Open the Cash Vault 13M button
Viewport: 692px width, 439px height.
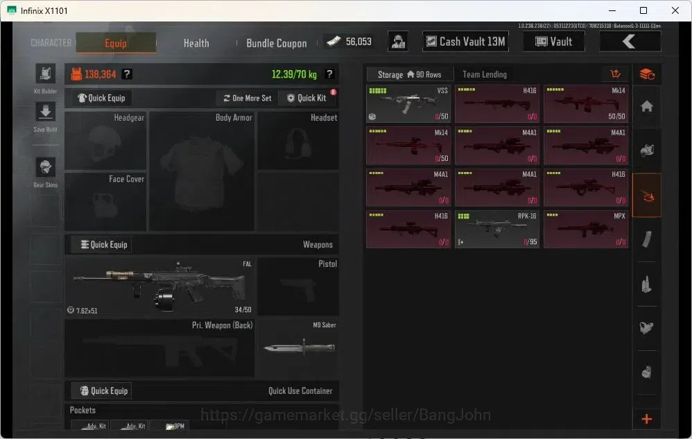(x=465, y=42)
